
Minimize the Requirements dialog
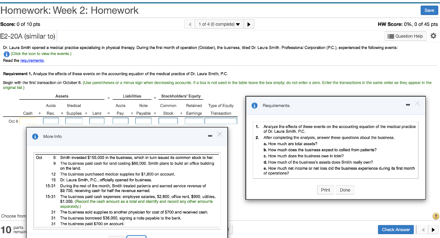click(408, 105)
